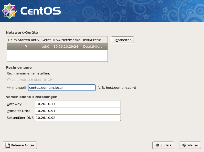
Task: Click the 'IPv4/Netzmaske' column header
Action: tap(67, 40)
